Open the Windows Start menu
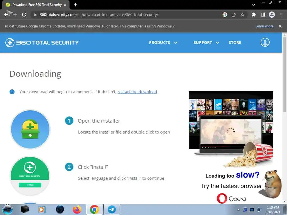Viewport: 287px width, 215px height. 8,209
